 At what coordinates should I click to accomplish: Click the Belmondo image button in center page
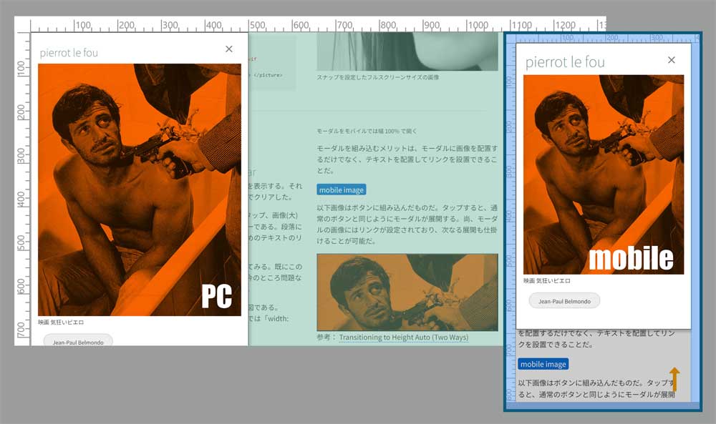coord(407,292)
